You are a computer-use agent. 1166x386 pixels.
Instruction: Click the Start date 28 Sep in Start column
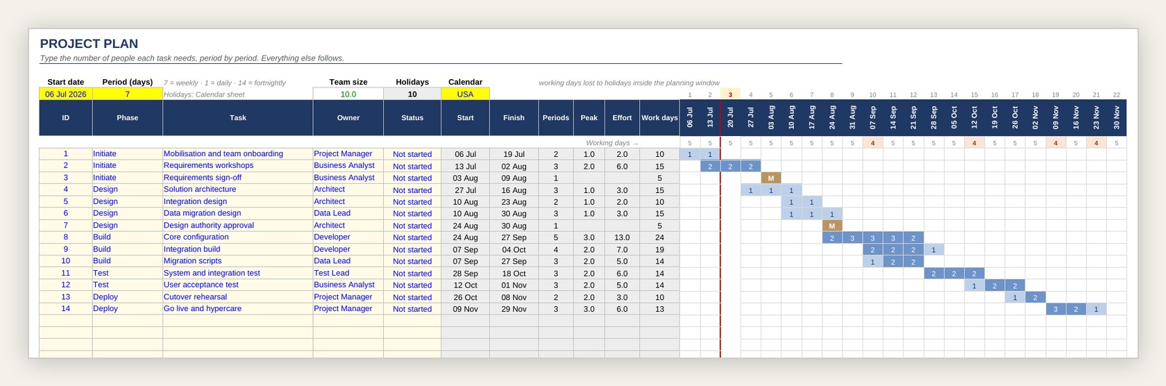pos(465,274)
